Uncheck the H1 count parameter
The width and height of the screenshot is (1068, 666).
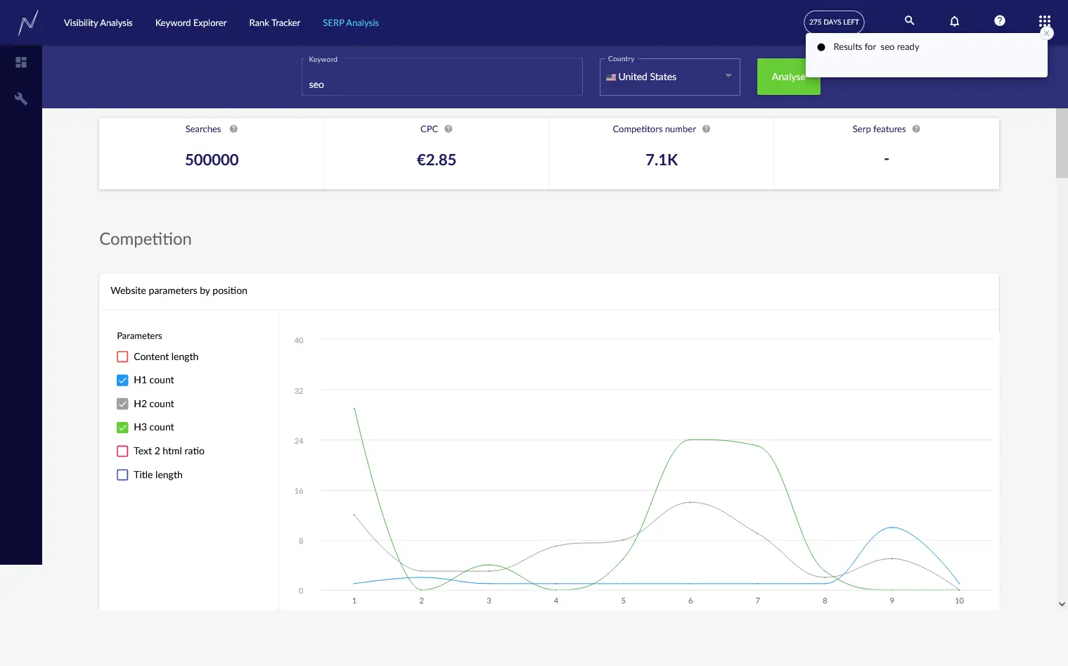click(x=122, y=380)
